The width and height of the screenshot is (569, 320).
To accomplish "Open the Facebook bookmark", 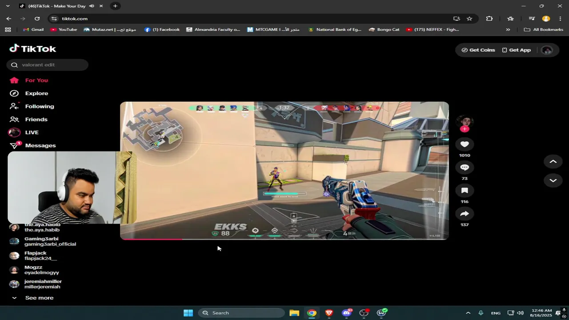I will point(162,30).
